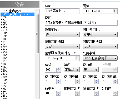This screenshot has height=99, width=120.
Task: Decrease HP 回复量 with the down arrow
Action: tap(77, 83)
